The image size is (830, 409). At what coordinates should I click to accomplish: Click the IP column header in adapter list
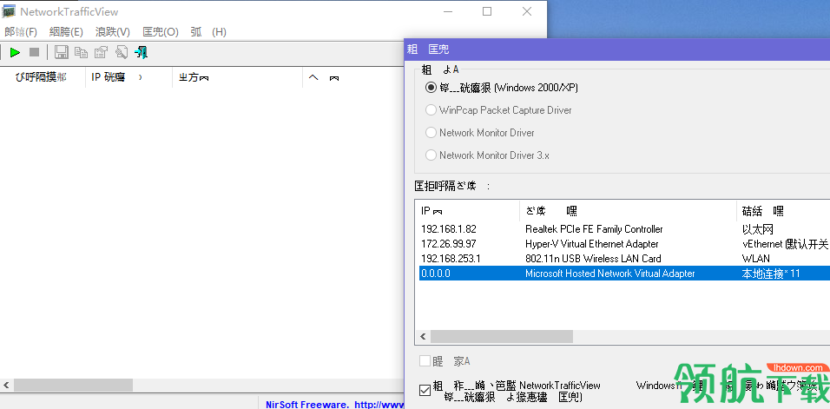click(469, 211)
